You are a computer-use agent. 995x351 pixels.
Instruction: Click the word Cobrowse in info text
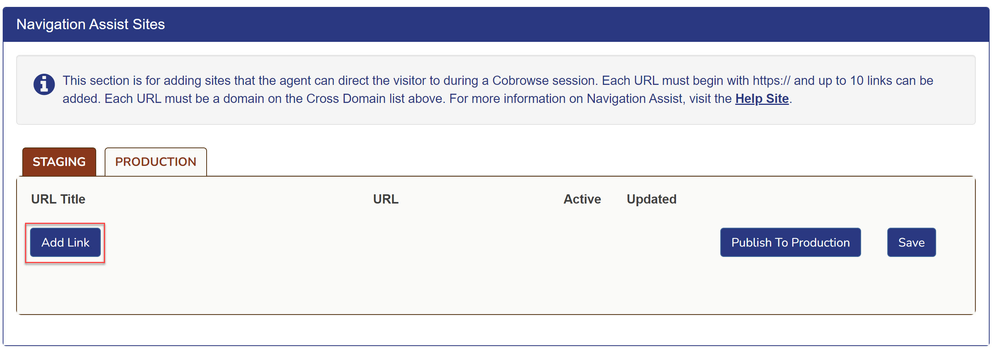click(x=518, y=81)
